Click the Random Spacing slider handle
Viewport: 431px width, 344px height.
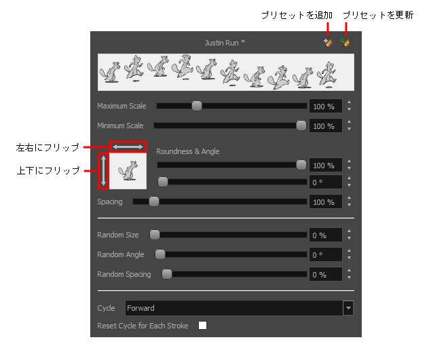[x=167, y=274]
